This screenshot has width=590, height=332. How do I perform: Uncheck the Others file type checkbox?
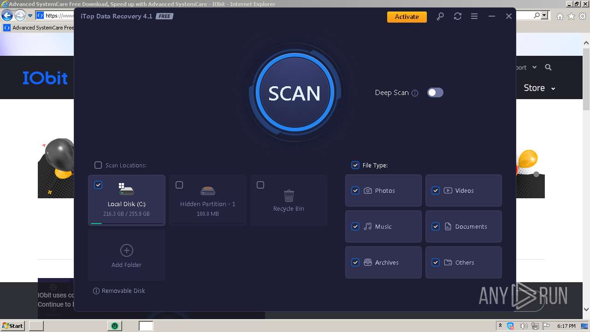[x=436, y=262]
